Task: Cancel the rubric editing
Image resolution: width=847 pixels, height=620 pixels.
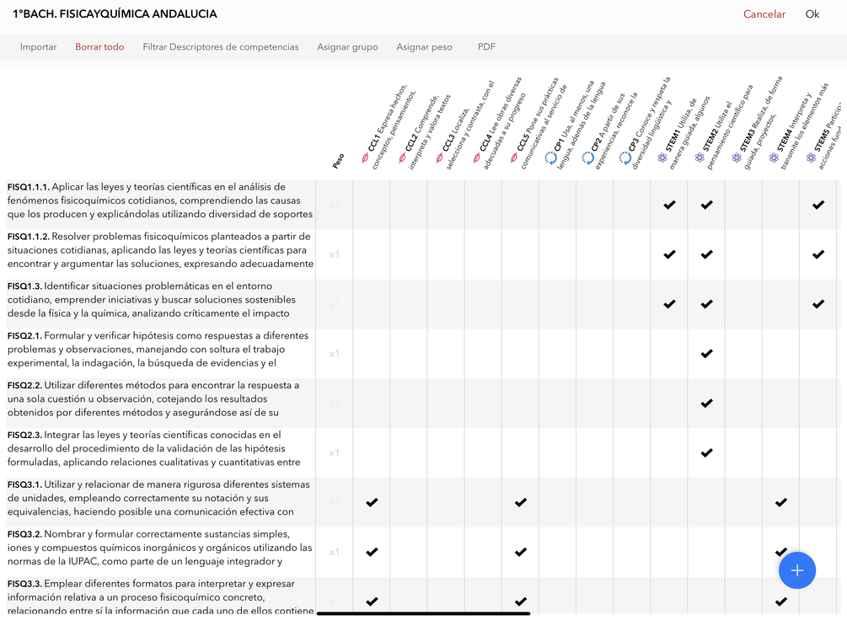Action: [x=764, y=14]
